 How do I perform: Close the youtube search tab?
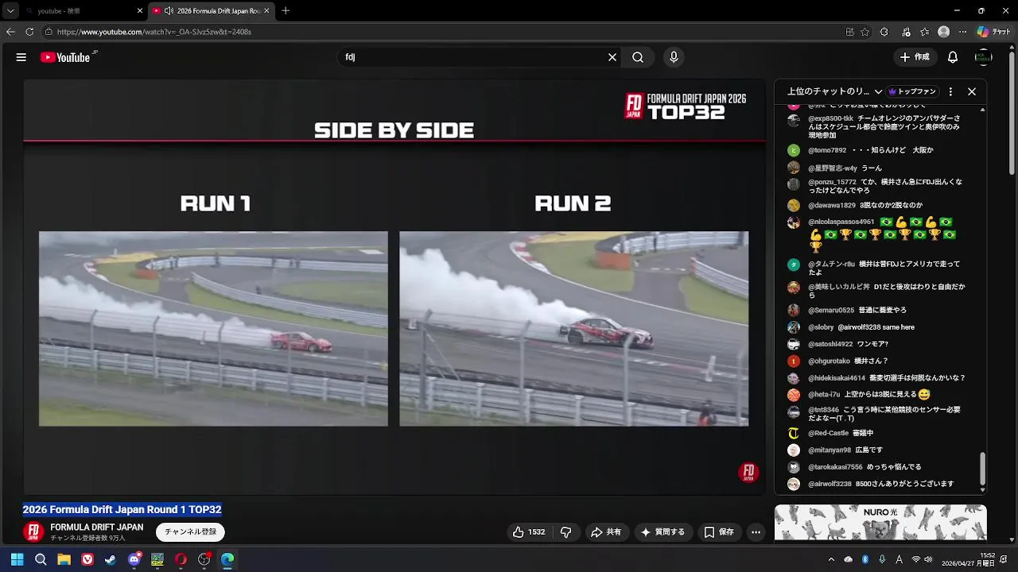pyautogui.click(x=140, y=11)
